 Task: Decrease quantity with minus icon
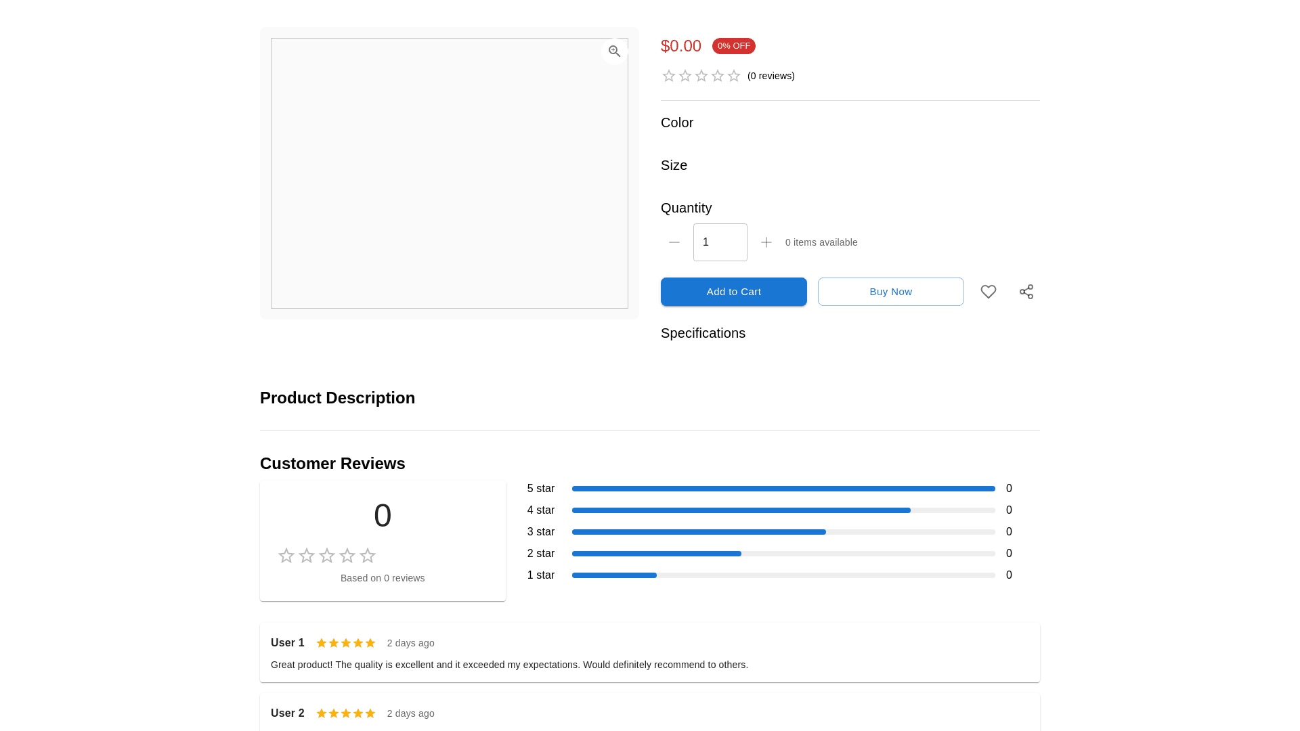coord(674,242)
